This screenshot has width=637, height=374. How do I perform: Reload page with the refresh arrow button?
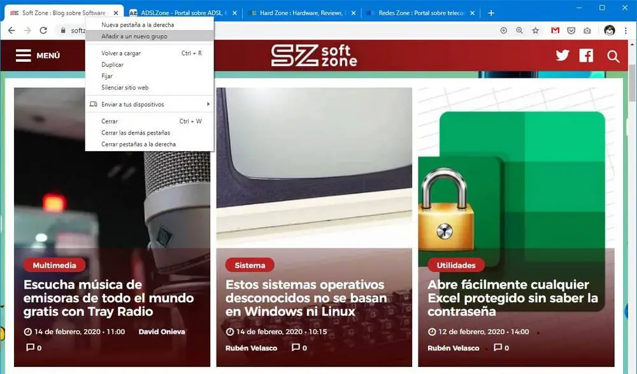(43, 31)
